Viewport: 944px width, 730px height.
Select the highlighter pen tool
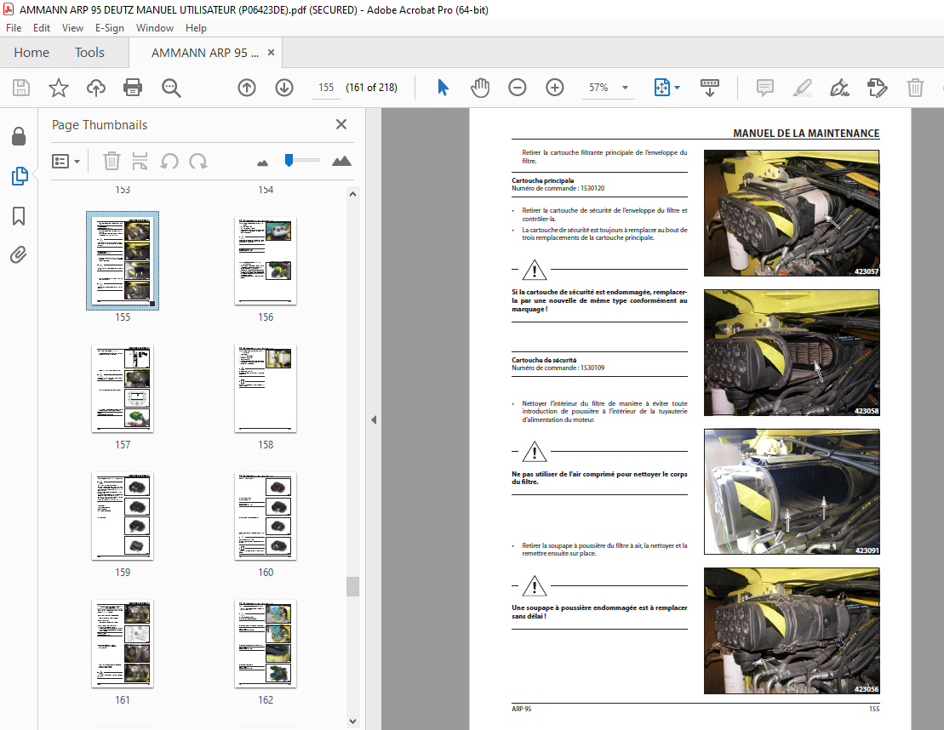coord(802,88)
